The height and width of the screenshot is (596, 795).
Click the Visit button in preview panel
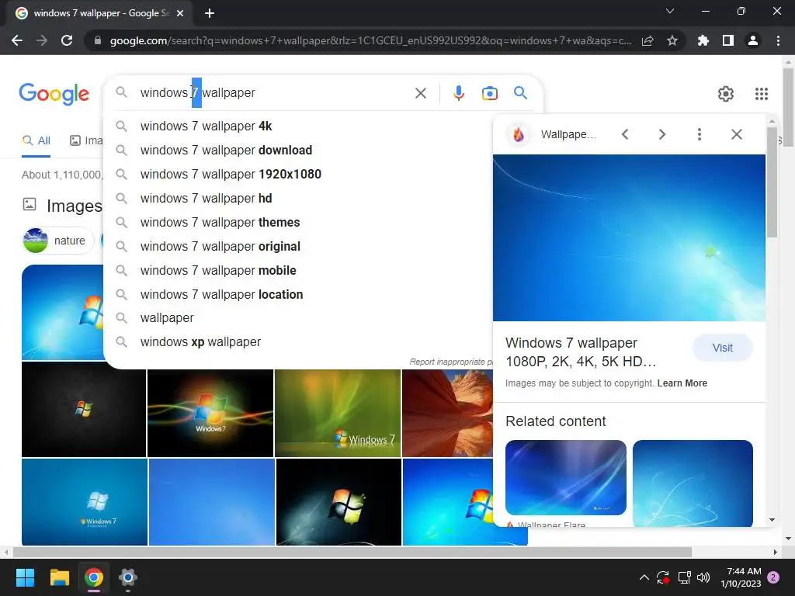723,348
